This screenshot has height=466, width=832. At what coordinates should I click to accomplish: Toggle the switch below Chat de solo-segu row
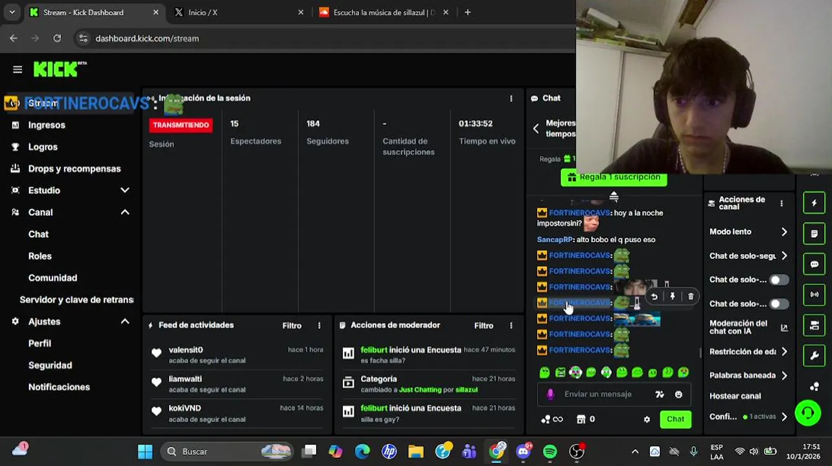[778, 280]
